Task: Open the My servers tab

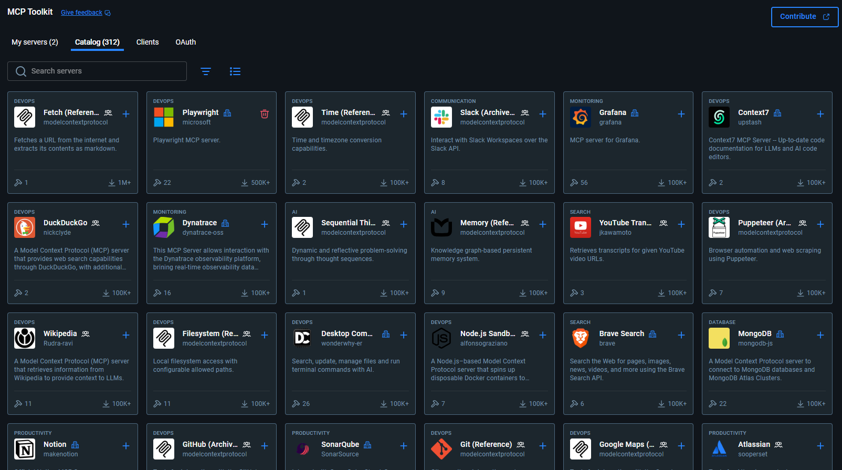Action: [35, 42]
